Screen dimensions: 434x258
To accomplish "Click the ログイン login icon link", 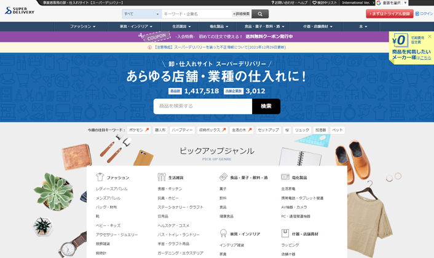I will (x=424, y=14).
